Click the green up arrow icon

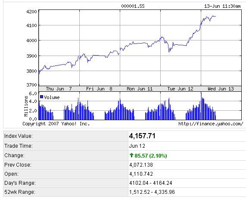click(x=131, y=155)
